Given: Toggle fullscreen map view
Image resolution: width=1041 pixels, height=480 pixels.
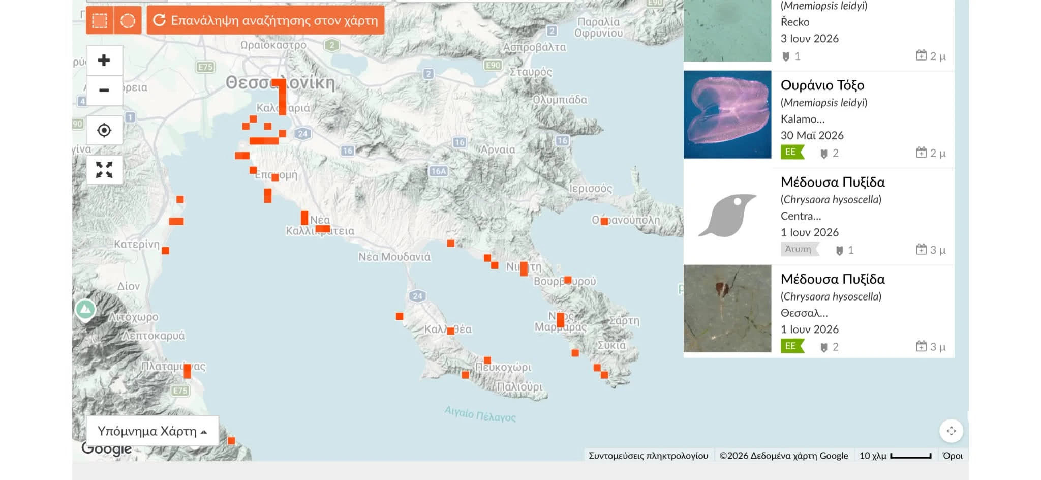Looking at the screenshot, I should click(104, 170).
